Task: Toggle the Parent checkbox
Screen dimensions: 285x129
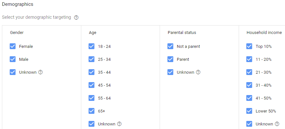Action: 170,59
